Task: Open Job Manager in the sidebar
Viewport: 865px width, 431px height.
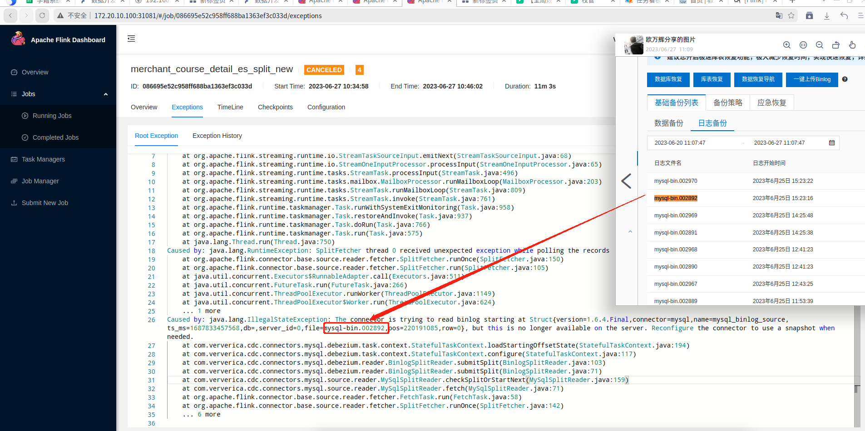Action: (40, 181)
